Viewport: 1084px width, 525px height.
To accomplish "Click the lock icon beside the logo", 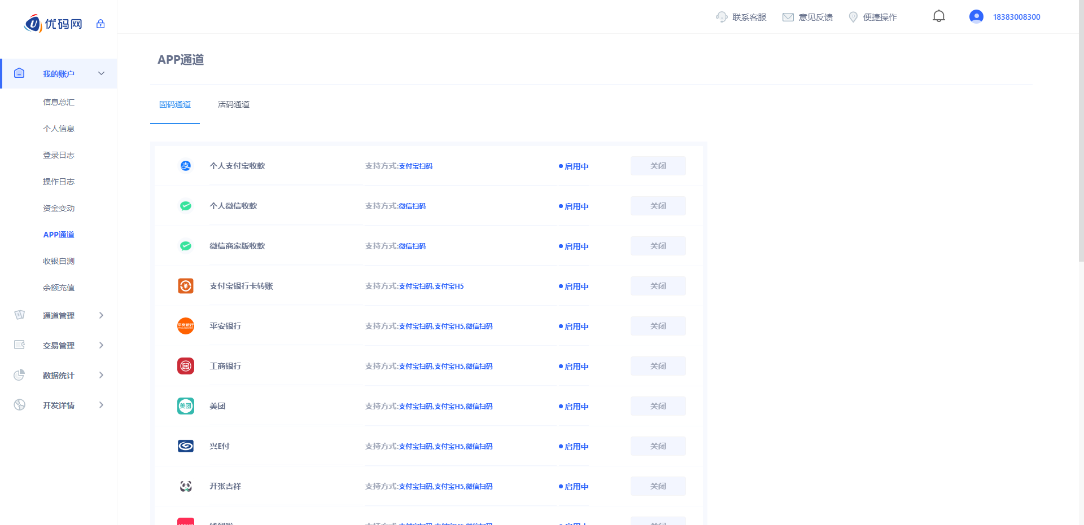I will tap(100, 24).
